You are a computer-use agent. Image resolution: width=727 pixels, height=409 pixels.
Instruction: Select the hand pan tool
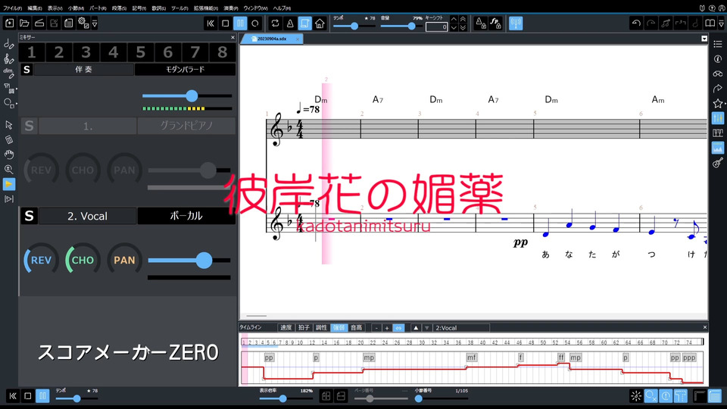[x=9, y=155]
